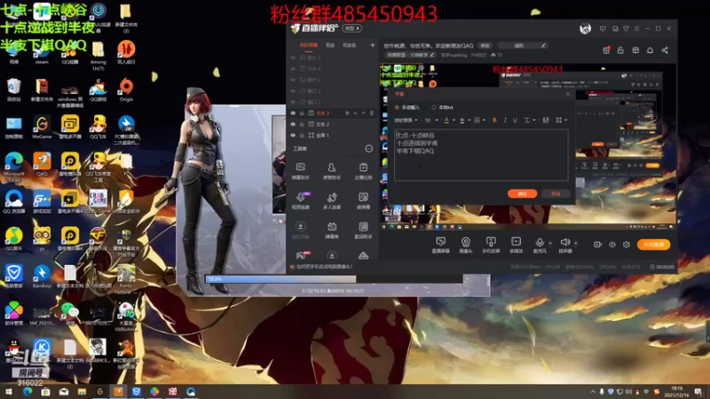The height and width of the screenshot is (399, 710).
Task: Toggle visibility of the 文本 4 source
Action: (293, 69)
